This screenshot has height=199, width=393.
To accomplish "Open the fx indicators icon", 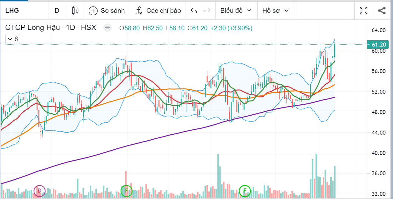I will (139, 11).
